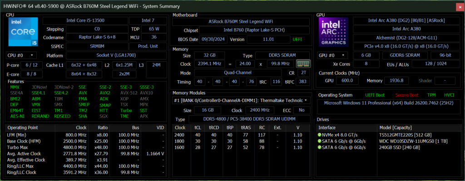Select the 1800 clock timing row
The width and height of the screenshot is (465, 181).
pos(241,141)
